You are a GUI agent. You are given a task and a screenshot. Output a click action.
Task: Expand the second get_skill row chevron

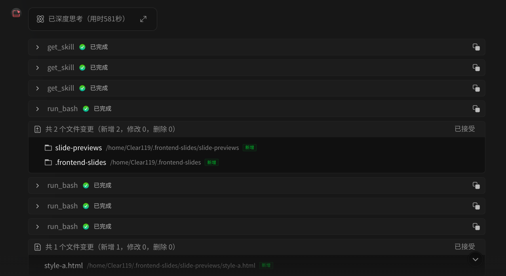(x=38, y=68)
